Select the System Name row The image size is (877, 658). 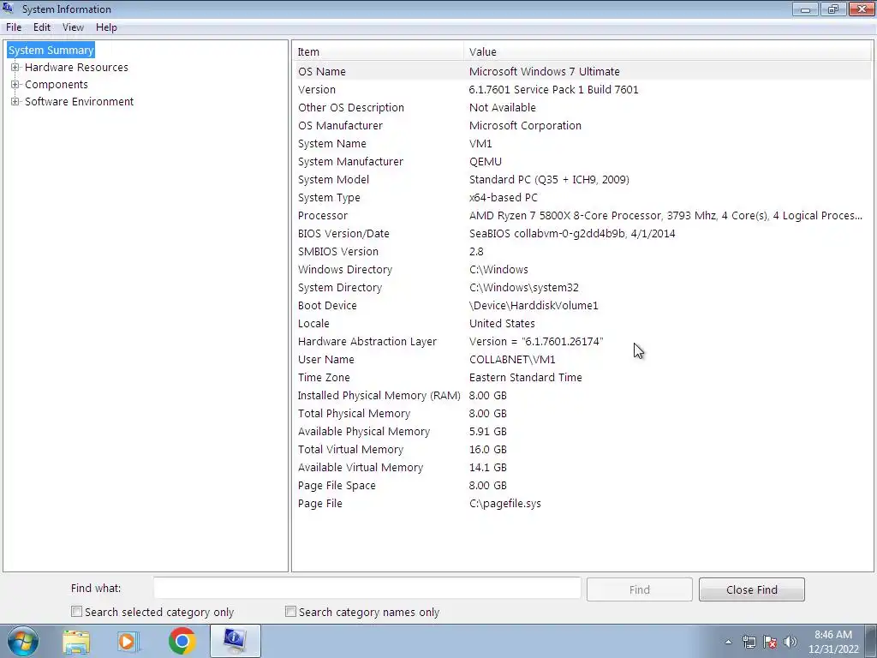tap(582, 143)
